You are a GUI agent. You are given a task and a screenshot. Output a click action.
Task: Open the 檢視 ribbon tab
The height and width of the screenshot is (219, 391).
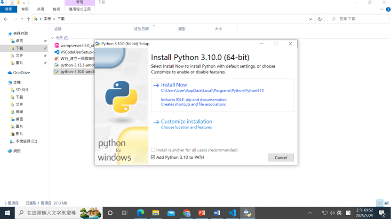(x=56, y=9)
